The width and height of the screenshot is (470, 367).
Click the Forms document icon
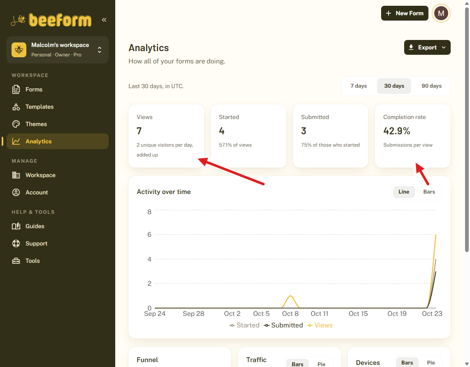click(x=16, y=89)
